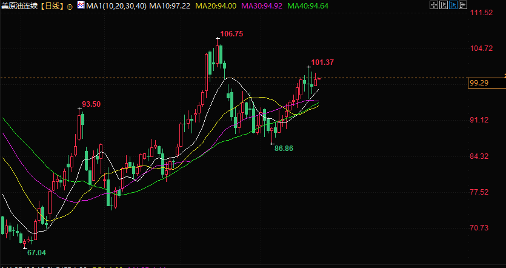Click the 106.75 high price label

point(231,34)
